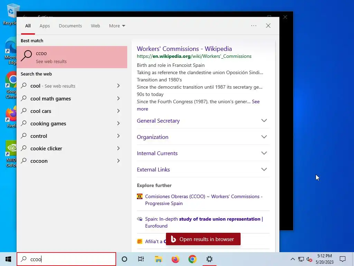Expand arrow for 'cool cars' suggestion

(118, 111)
